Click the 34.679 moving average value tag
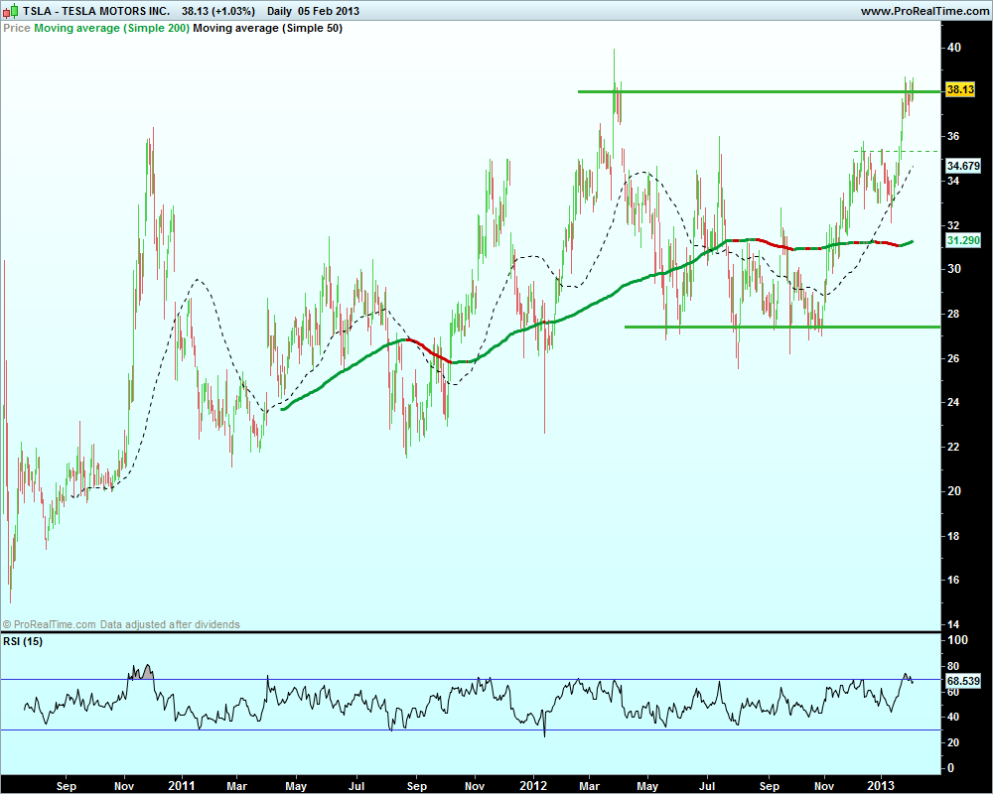This screenshot has width=993, height=794. (962, 166)
